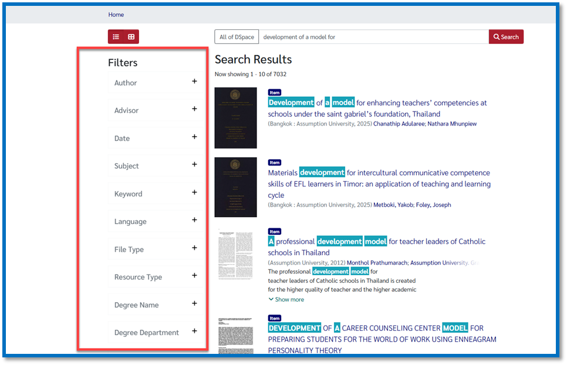Screen dimensions: 567x365
Task: Click the red Search button
Action: pos(506,37)
